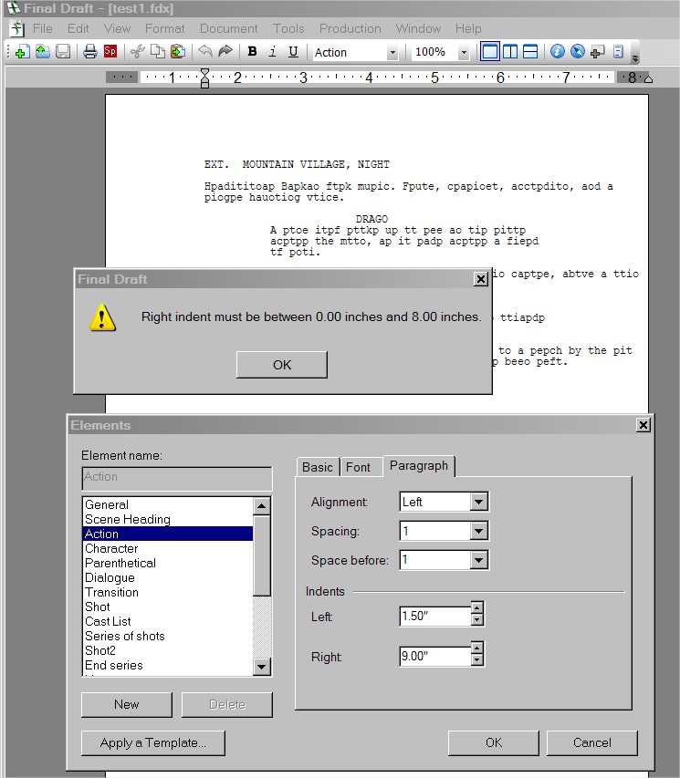The width and height of the screenshot is (680, 778).
Task: Select Dialogue in the elements list
Action: pos(110,577)
